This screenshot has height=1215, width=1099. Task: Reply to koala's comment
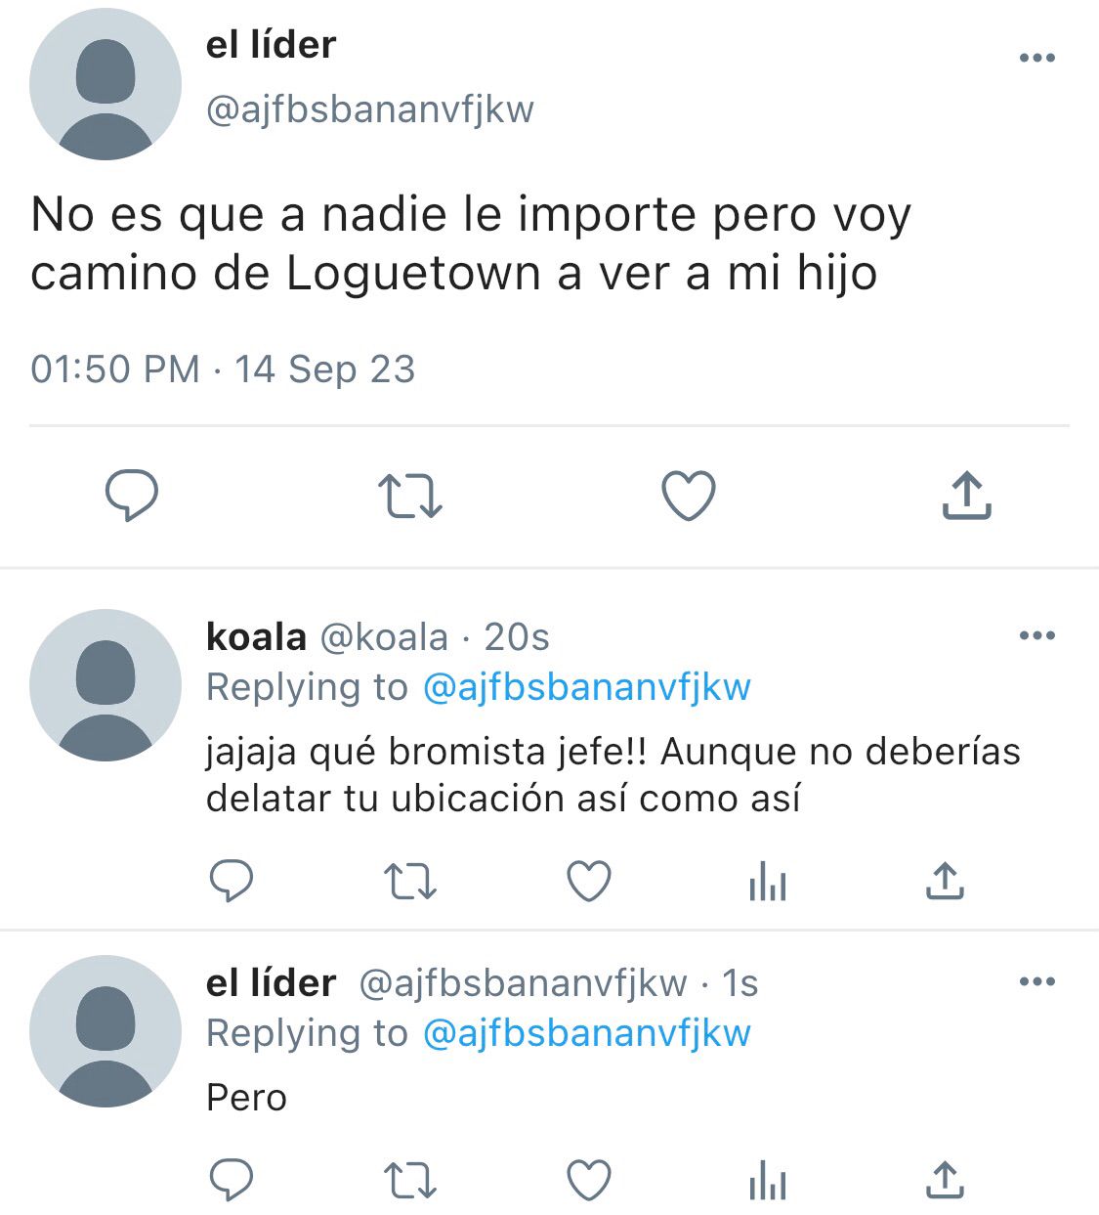tap(232, 881)
